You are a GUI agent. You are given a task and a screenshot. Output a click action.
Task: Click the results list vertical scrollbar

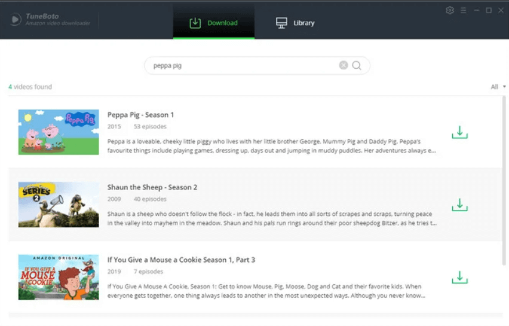click(504, 181)
